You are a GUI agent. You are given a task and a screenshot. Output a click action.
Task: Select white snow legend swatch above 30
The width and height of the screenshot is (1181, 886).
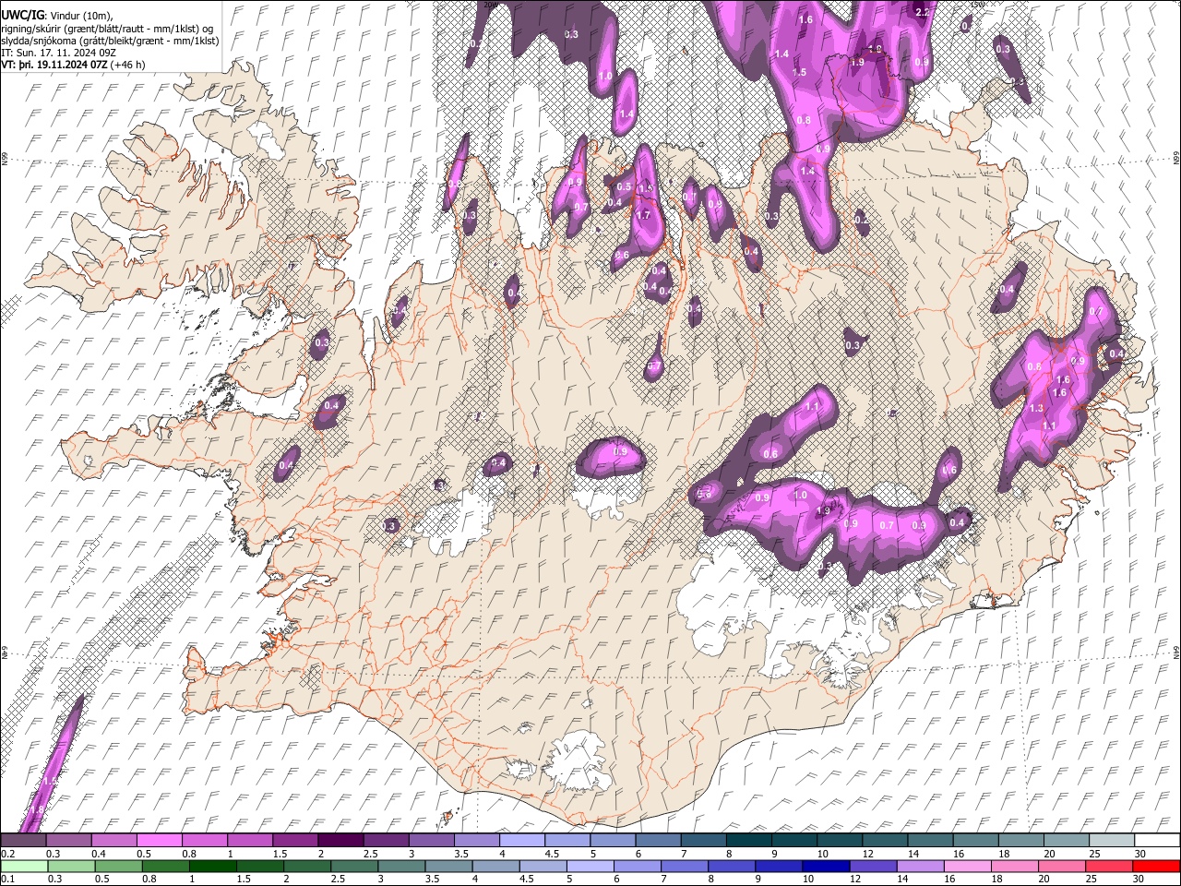(x=1158, y=840)
